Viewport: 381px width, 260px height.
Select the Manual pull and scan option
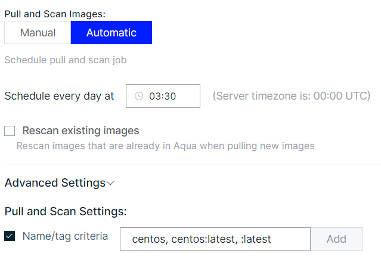38,33
